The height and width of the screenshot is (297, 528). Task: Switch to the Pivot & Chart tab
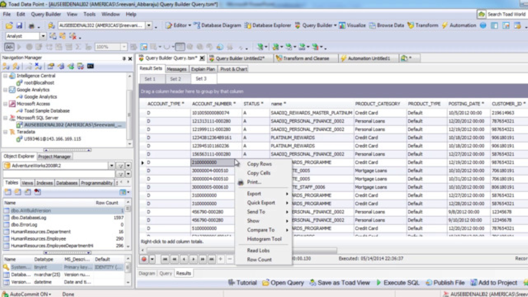[x=233, y=69]
